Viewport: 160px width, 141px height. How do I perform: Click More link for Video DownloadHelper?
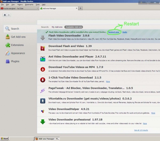(x=153, y=113)
